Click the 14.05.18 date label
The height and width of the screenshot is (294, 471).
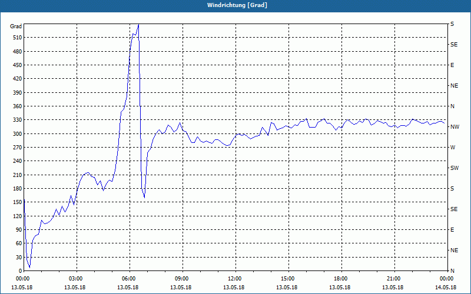pyautogui.click(x=446, y=287)
